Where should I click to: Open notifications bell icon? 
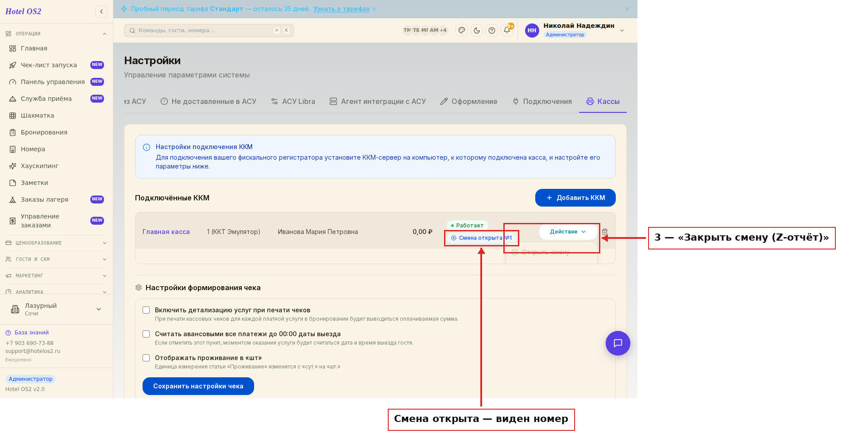click(x=507, y=31)
